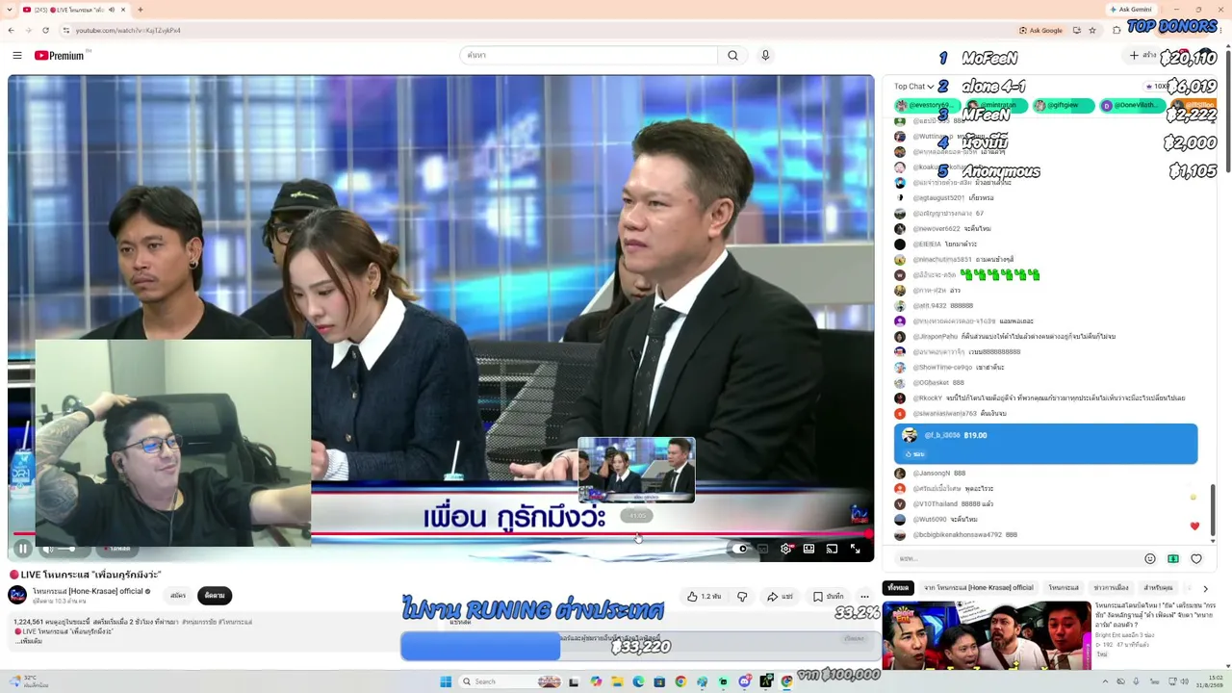Image resolution: width=1232 pixels, height=693 pixels.
Task: Open @giftgiew pinned Super Chat chip
Action: pos(1064,105)
